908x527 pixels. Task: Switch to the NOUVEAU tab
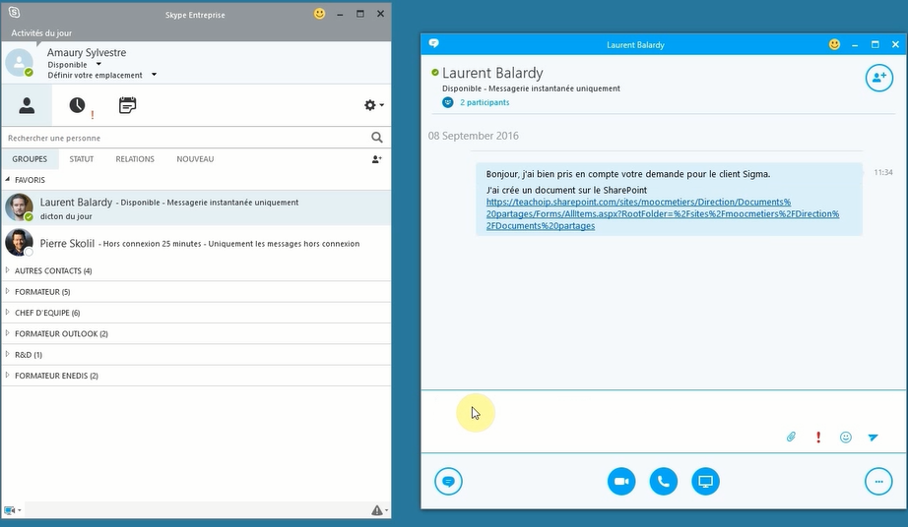[x=195, y=159]
